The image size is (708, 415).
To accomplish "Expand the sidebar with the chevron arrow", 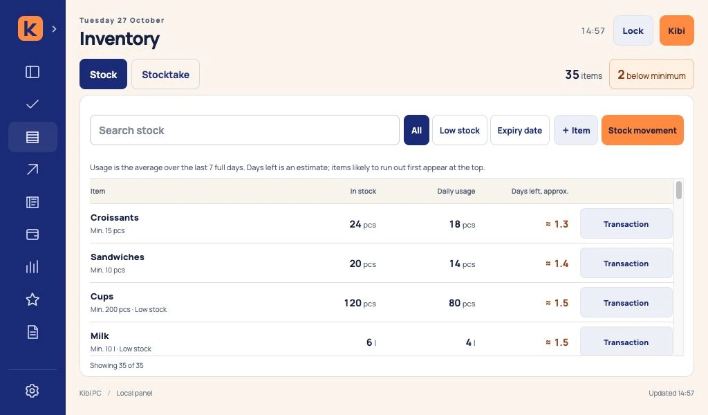I will click(54, 29).
